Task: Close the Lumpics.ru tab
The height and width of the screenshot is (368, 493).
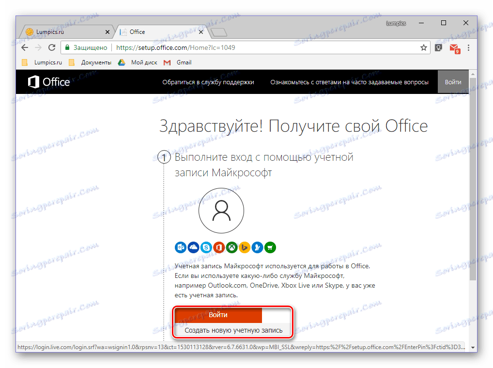Action: pos(107,32)
